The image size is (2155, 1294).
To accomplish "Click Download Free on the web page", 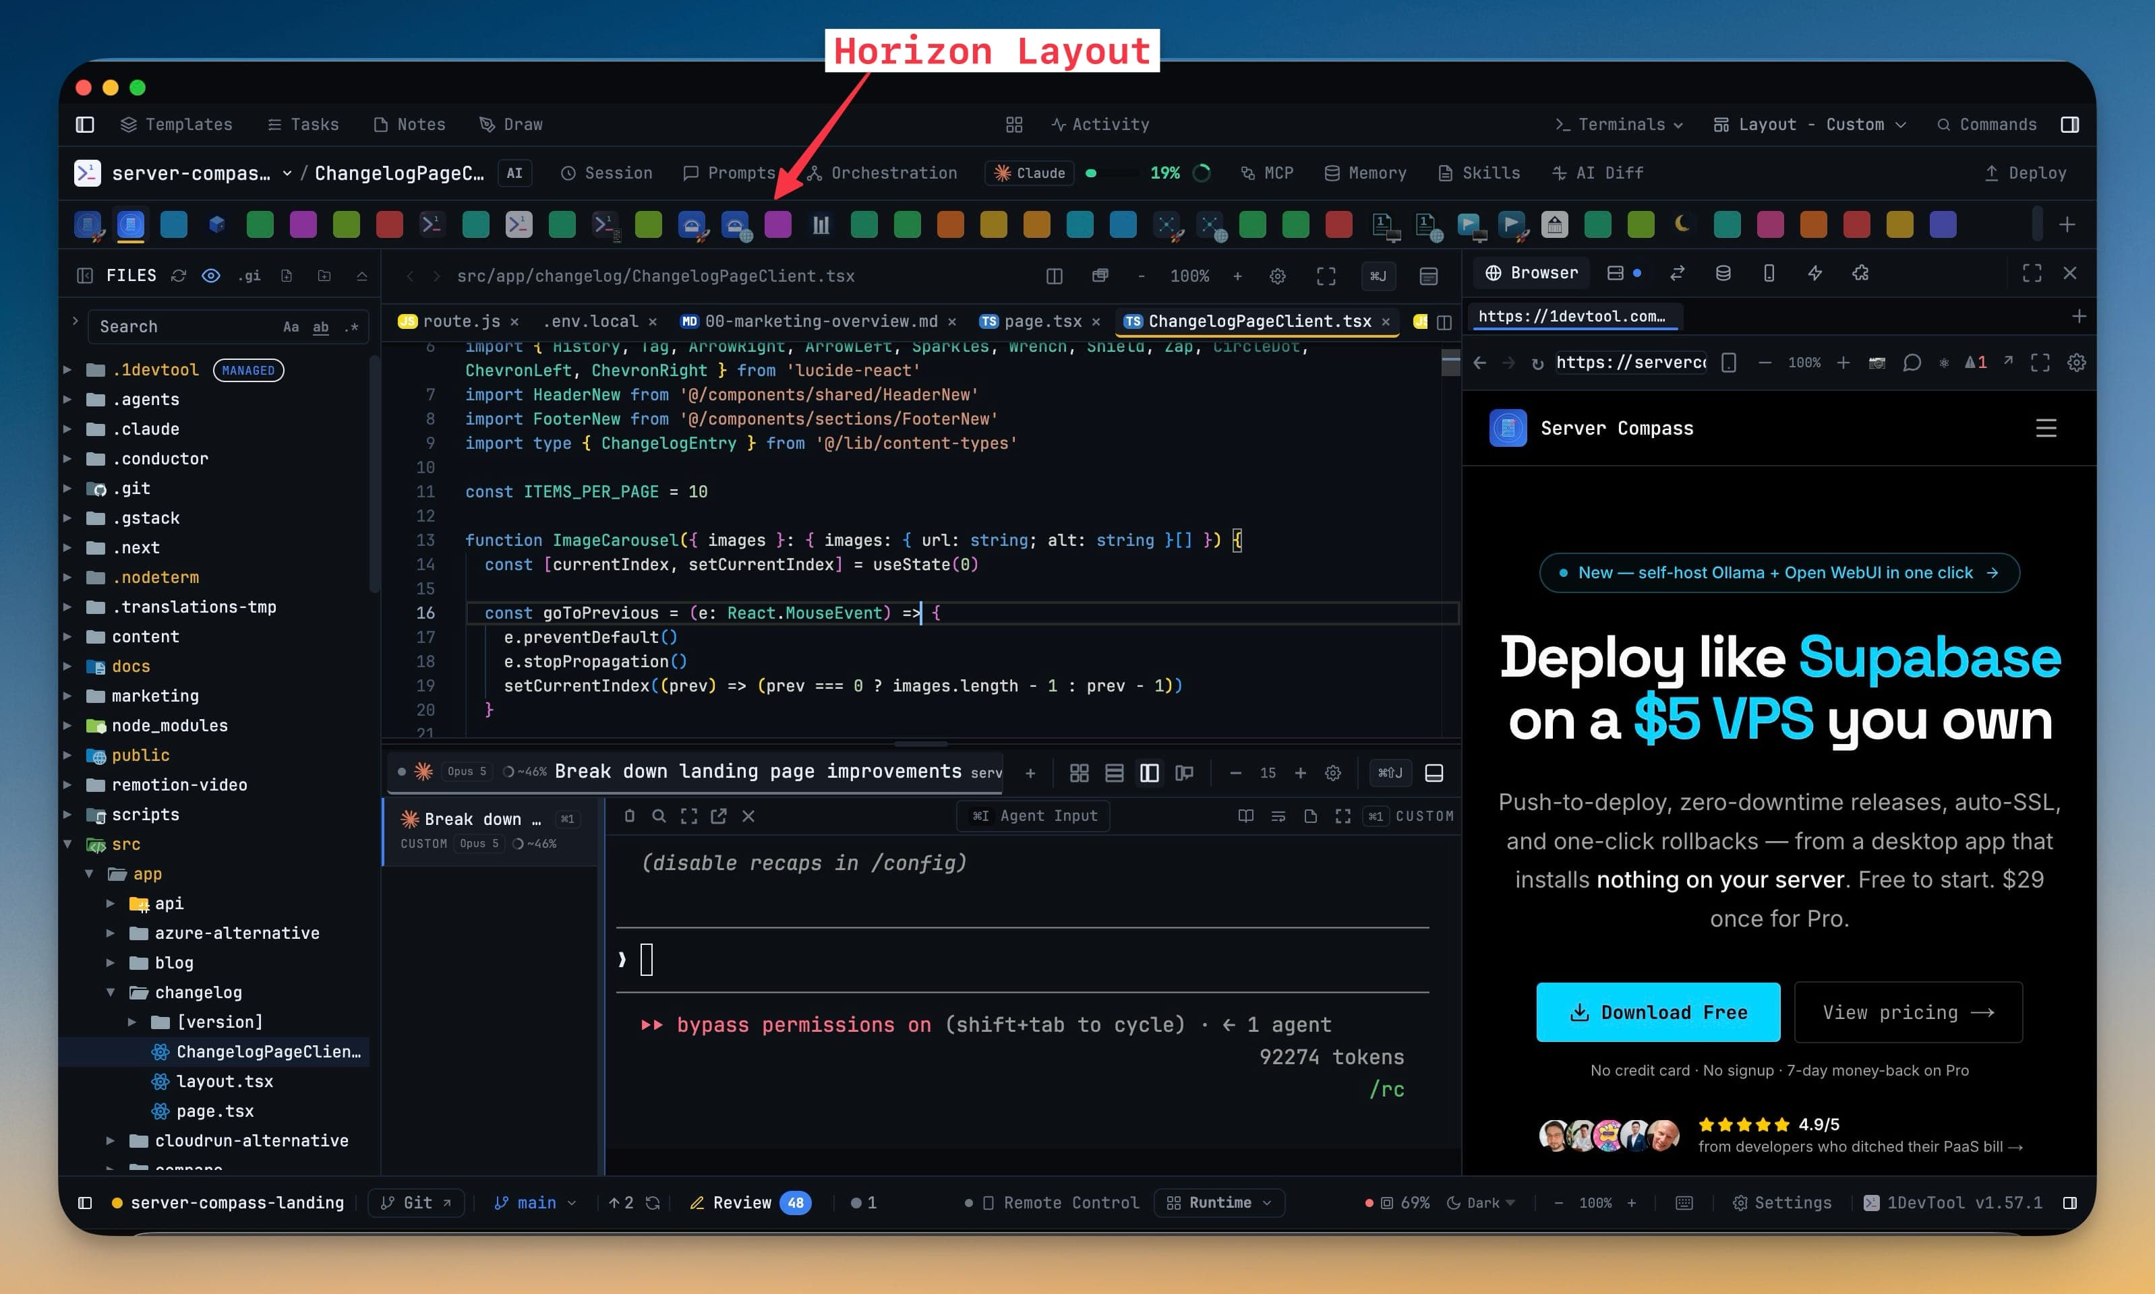I will pos(1658,1012).
